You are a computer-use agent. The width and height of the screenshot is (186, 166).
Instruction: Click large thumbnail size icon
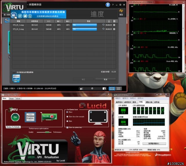[104, 89]
